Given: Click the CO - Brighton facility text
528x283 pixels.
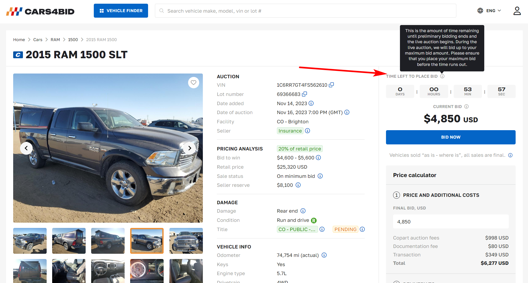Looking at the screenshot, I should (x=293, y=121).
